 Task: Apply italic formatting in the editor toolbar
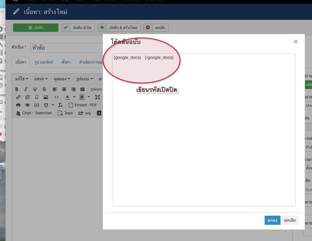point(26,89)
